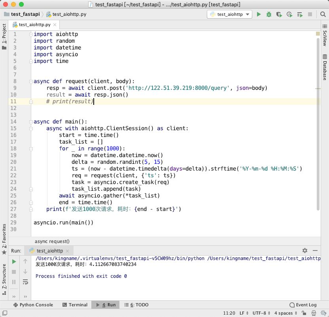Viewport: 329px width, 317px height.
Task: Collapse the async def main fold marker
Action: pyautogui.click(x=31, y=122)
